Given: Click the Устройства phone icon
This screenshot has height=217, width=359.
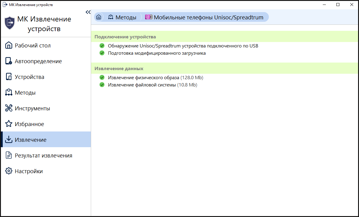Looking at the screenshot, I should (x=9, y=77).
